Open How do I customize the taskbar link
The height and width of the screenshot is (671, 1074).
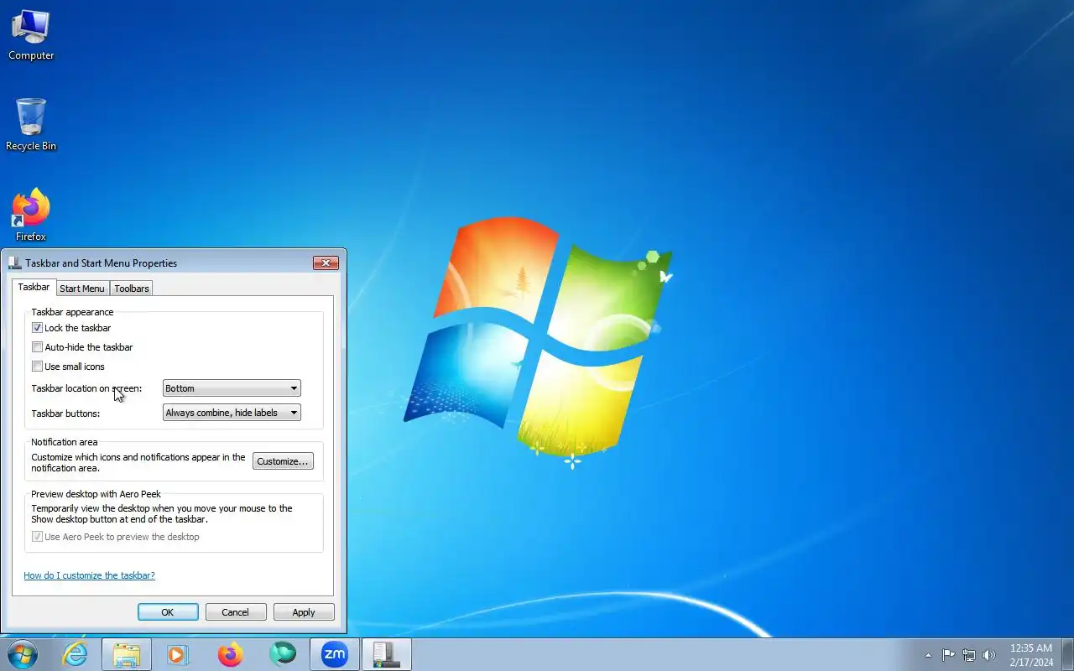coord(89,575)
